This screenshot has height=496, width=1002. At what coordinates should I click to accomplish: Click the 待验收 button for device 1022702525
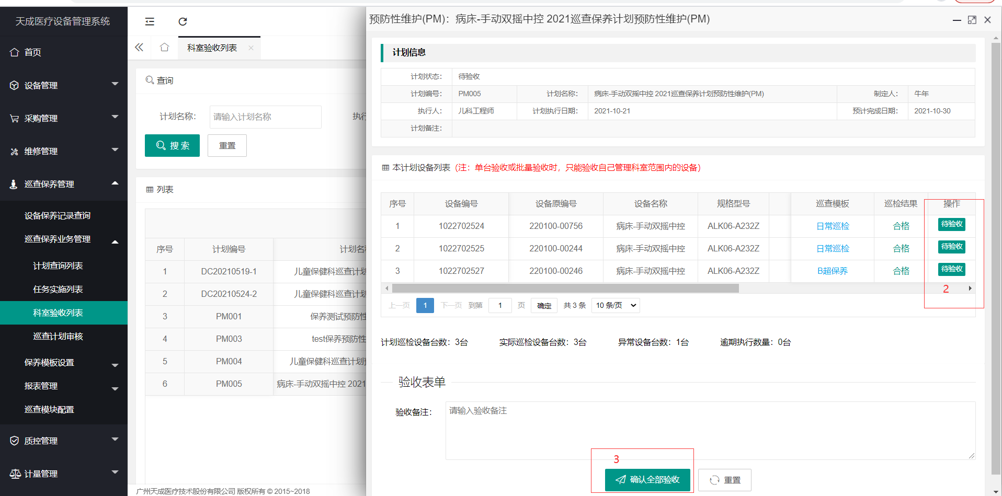coord(951,247)
